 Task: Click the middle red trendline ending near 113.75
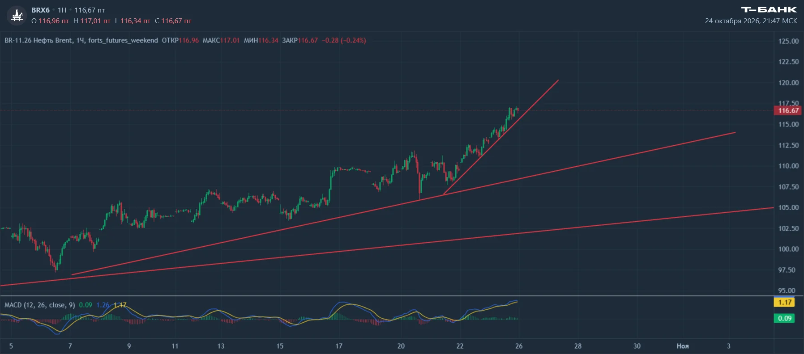click(403, 204)
